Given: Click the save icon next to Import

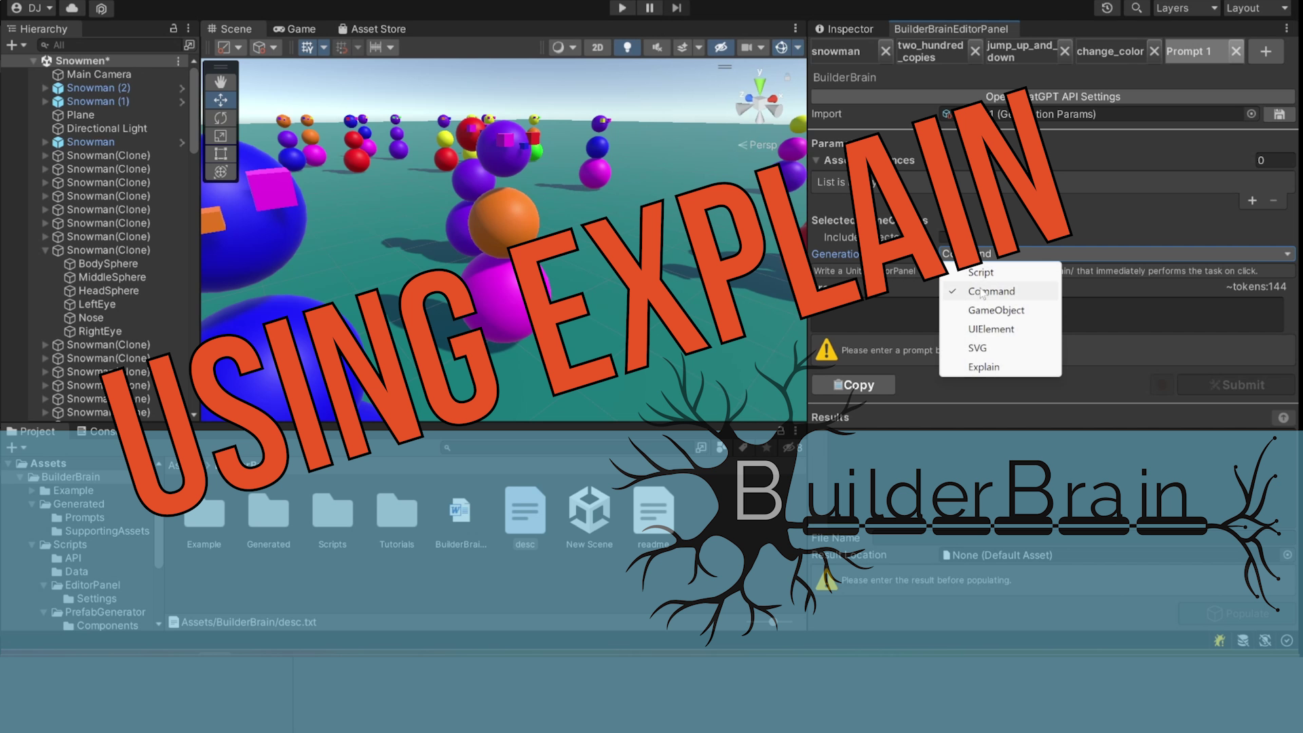Looking at the screenshot, I should tap(1279, 114).
